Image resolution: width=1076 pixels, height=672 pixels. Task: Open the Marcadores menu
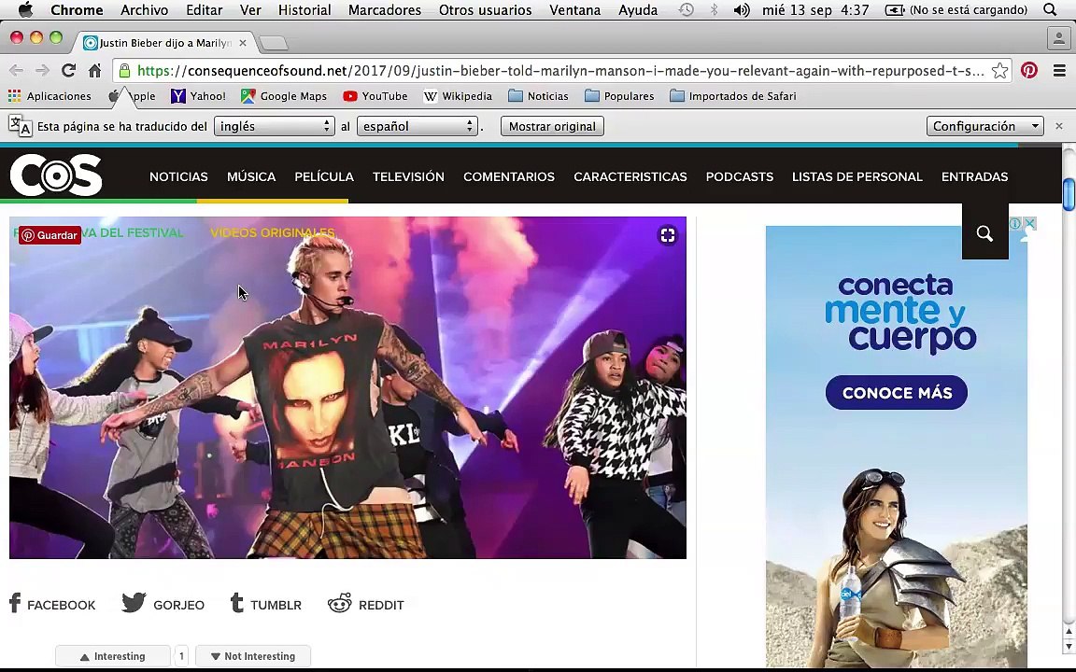tap(384, 9)
